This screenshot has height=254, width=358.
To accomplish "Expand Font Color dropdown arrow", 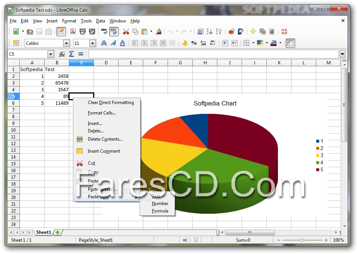I will tap(280, 43).
